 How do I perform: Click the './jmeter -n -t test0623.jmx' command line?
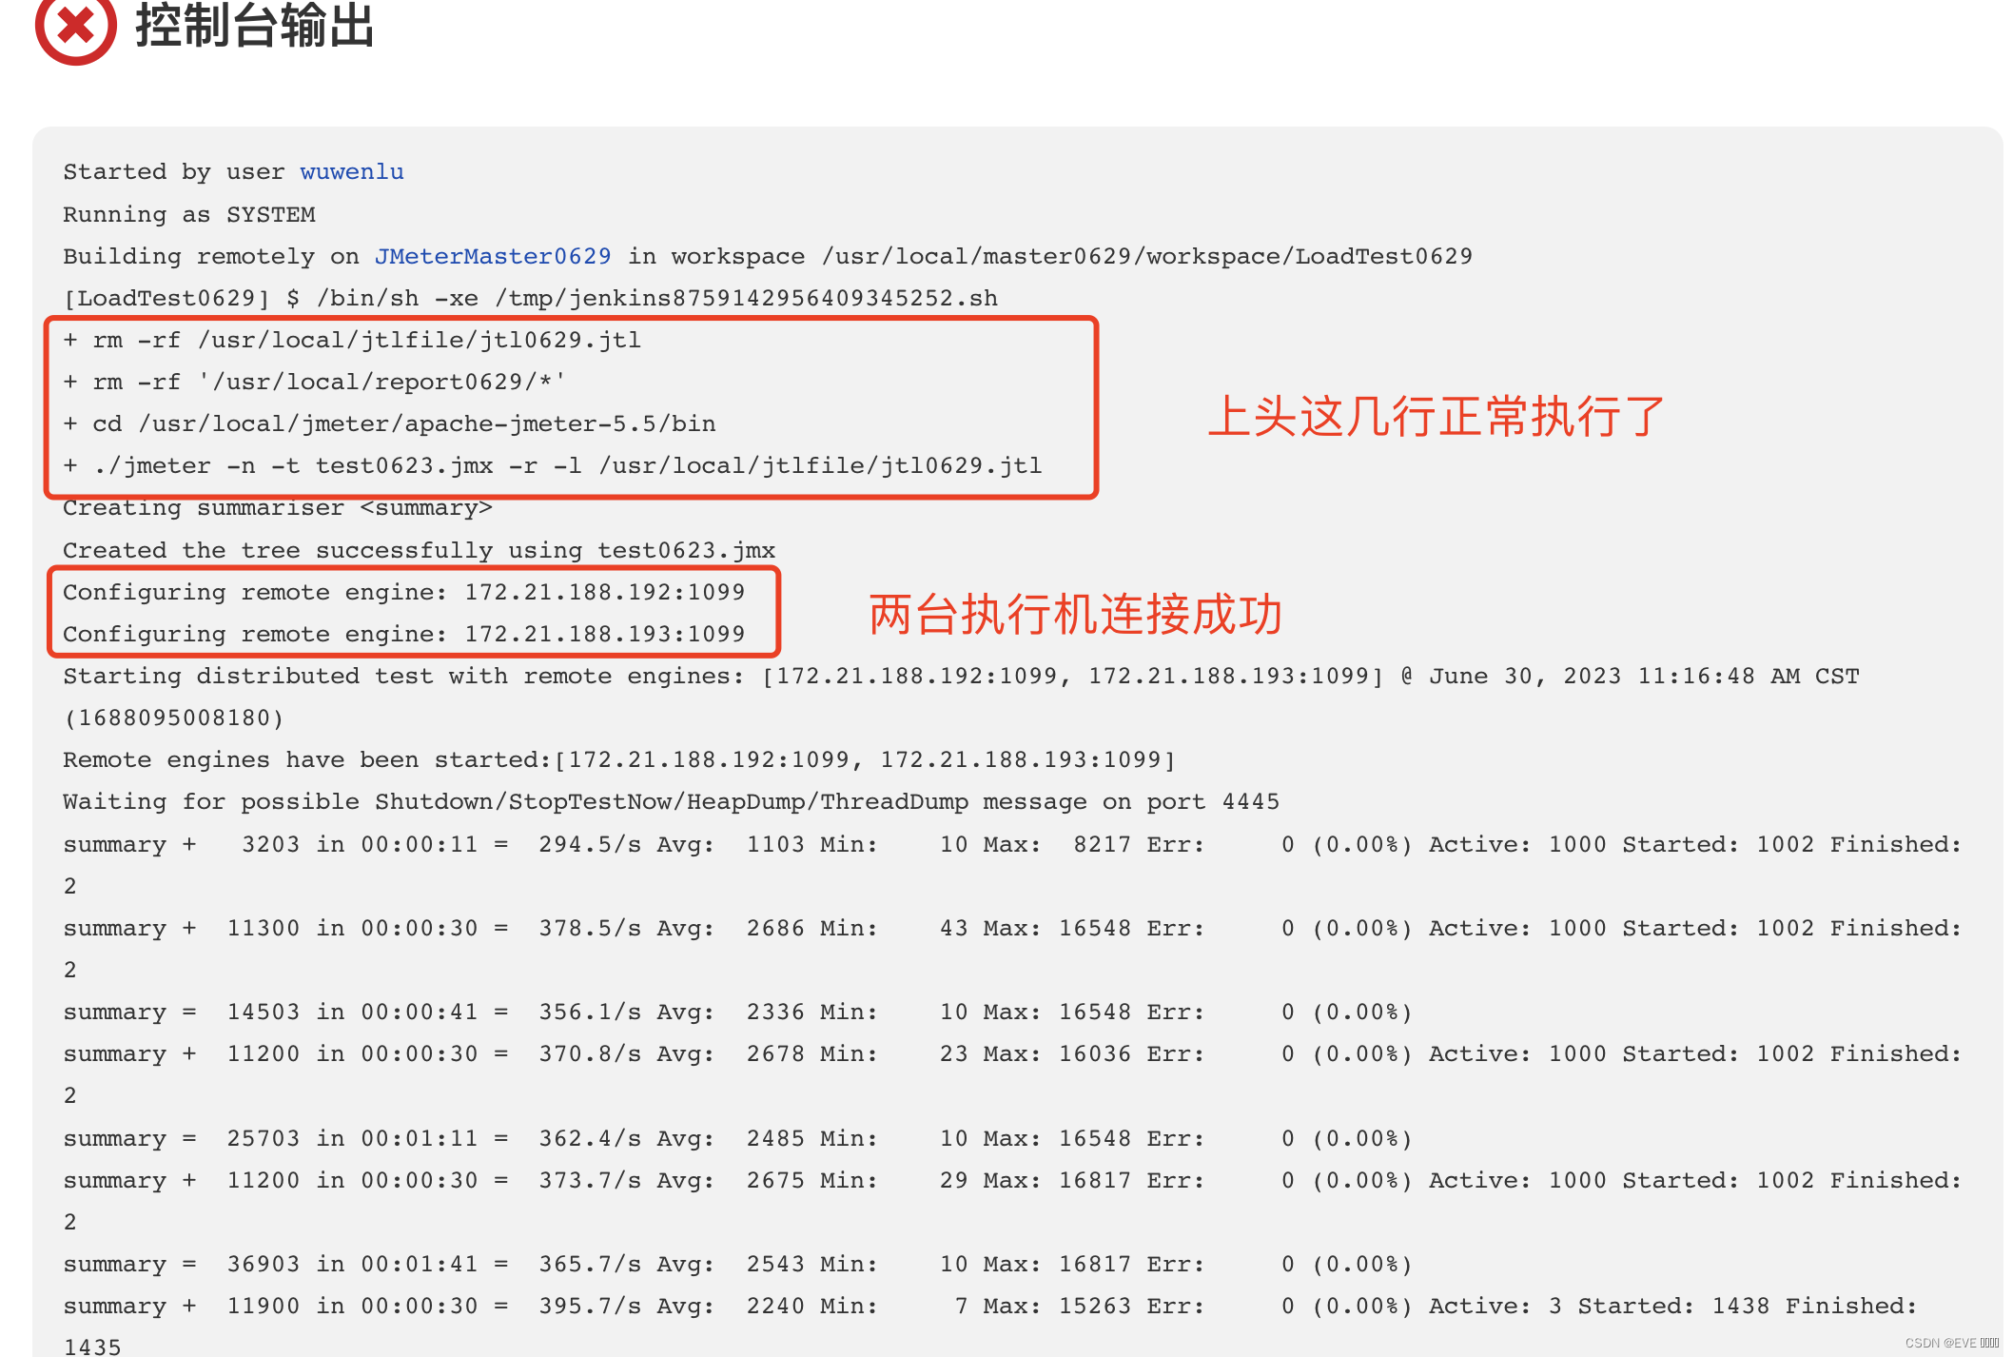coord(553,465)
